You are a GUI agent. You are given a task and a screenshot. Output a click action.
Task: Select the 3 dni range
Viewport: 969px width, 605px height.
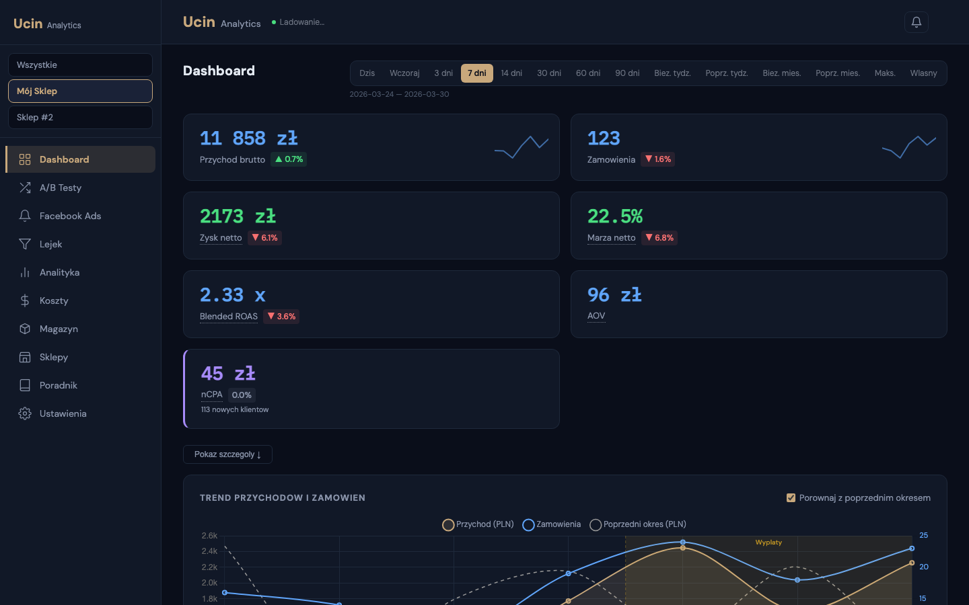click(443, 73)
